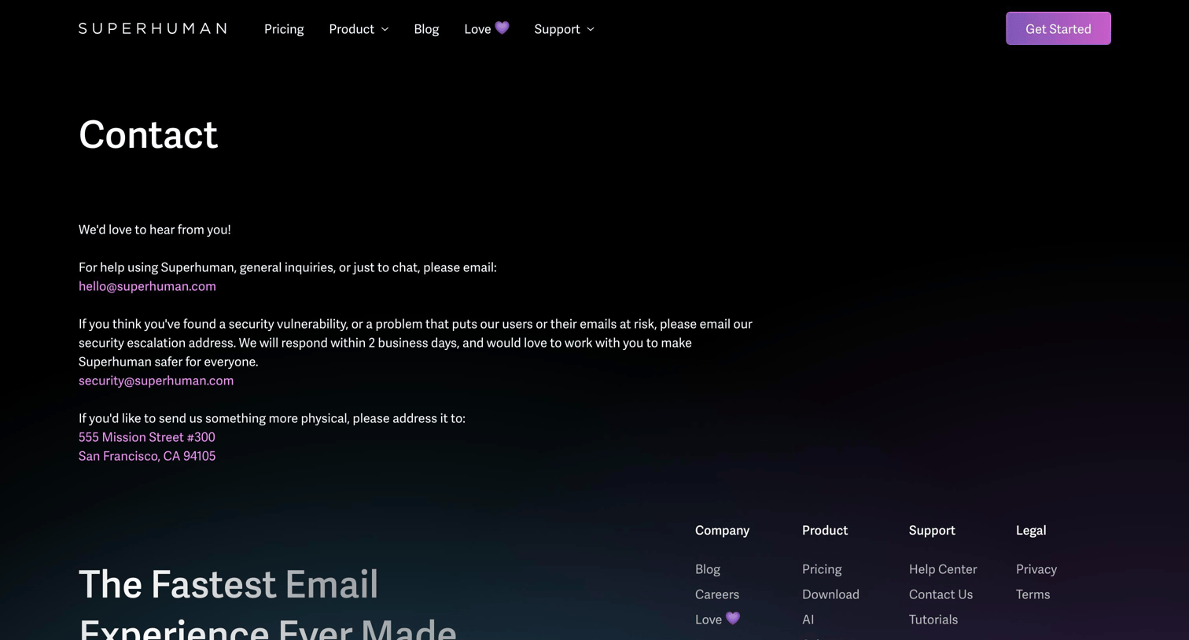Screen dimensions: 1189x640
Task: Open the Privacy link under Legal
Action: 1036,569
